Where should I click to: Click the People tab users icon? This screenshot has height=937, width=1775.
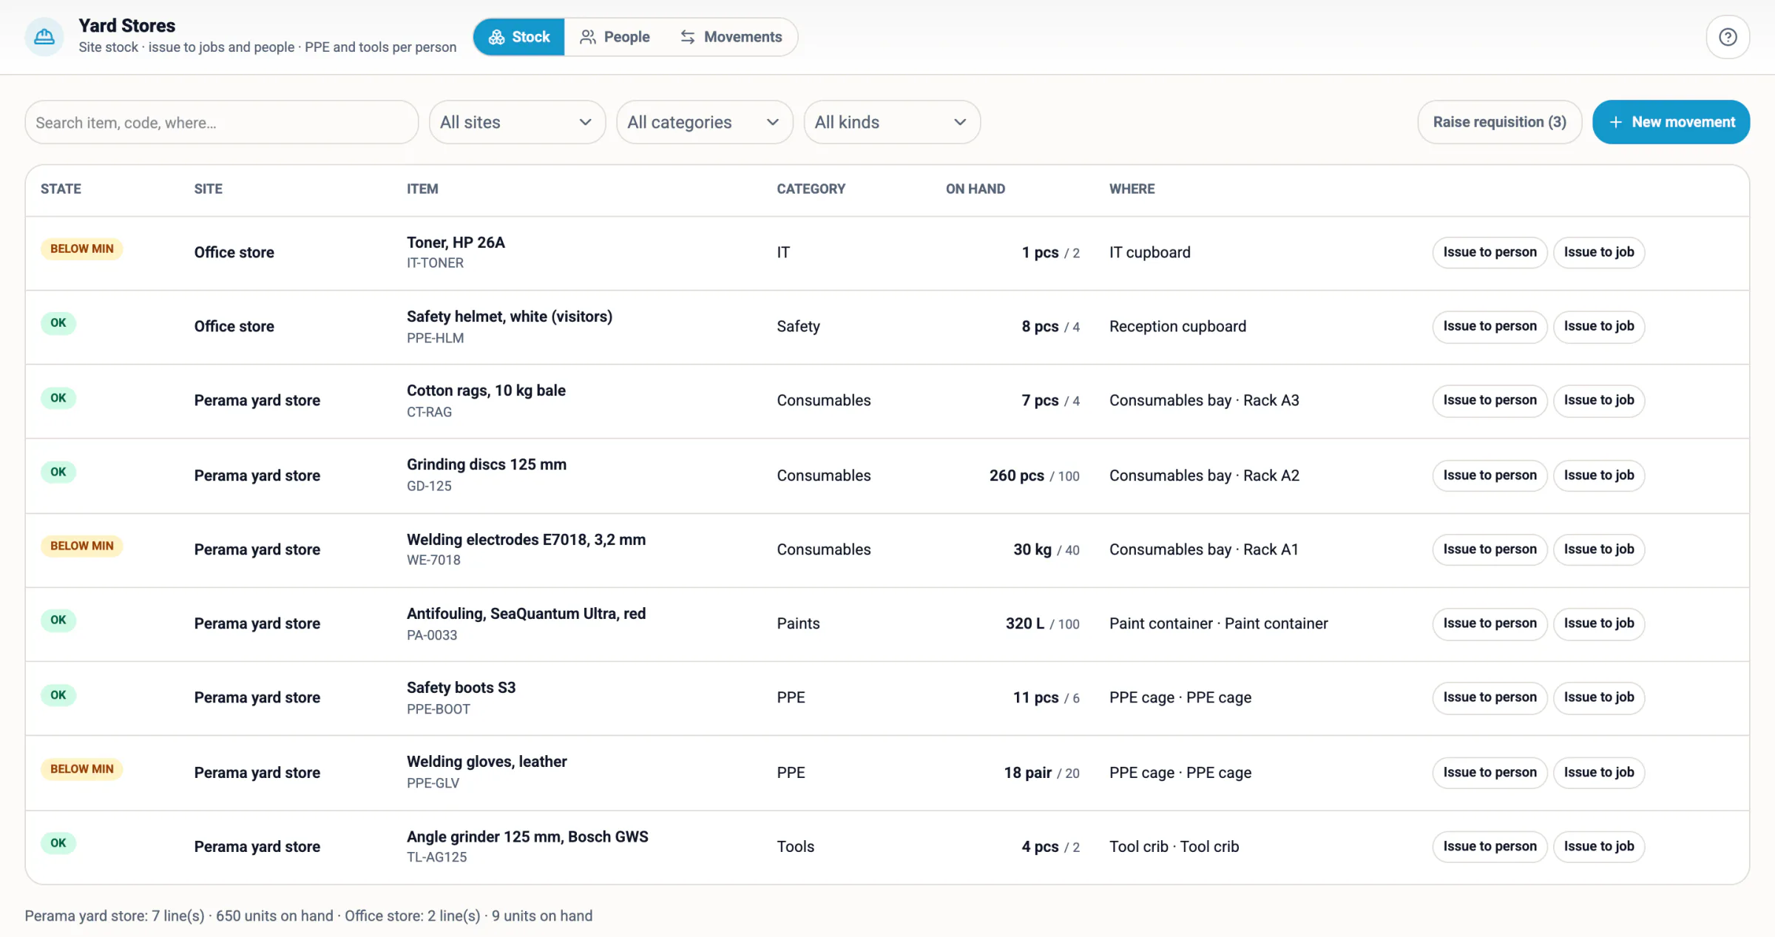tap(588, 37)
